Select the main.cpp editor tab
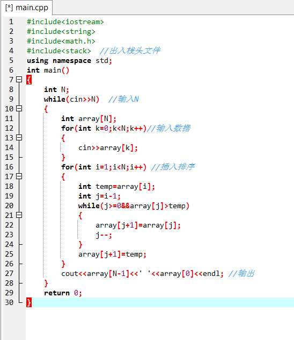This screenshot has width=294, height=340. coord(27,8)
